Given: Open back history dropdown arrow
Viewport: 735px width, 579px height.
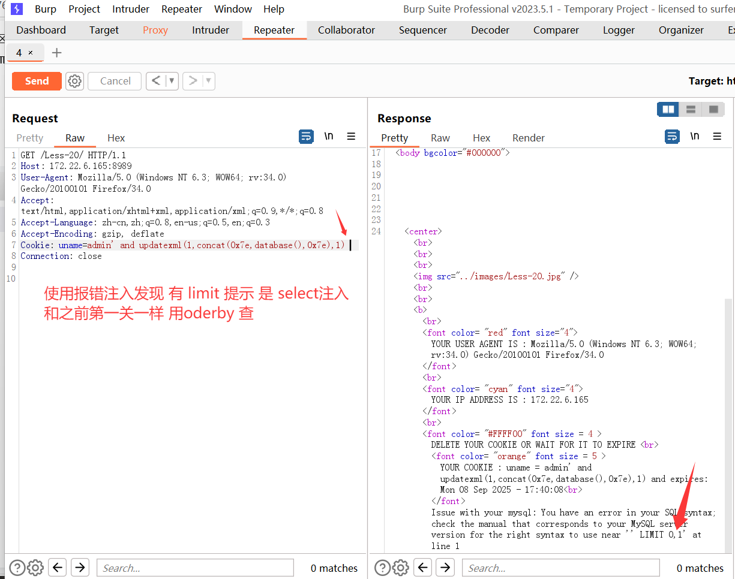Looking at the screenshot, I should point(172,81).
